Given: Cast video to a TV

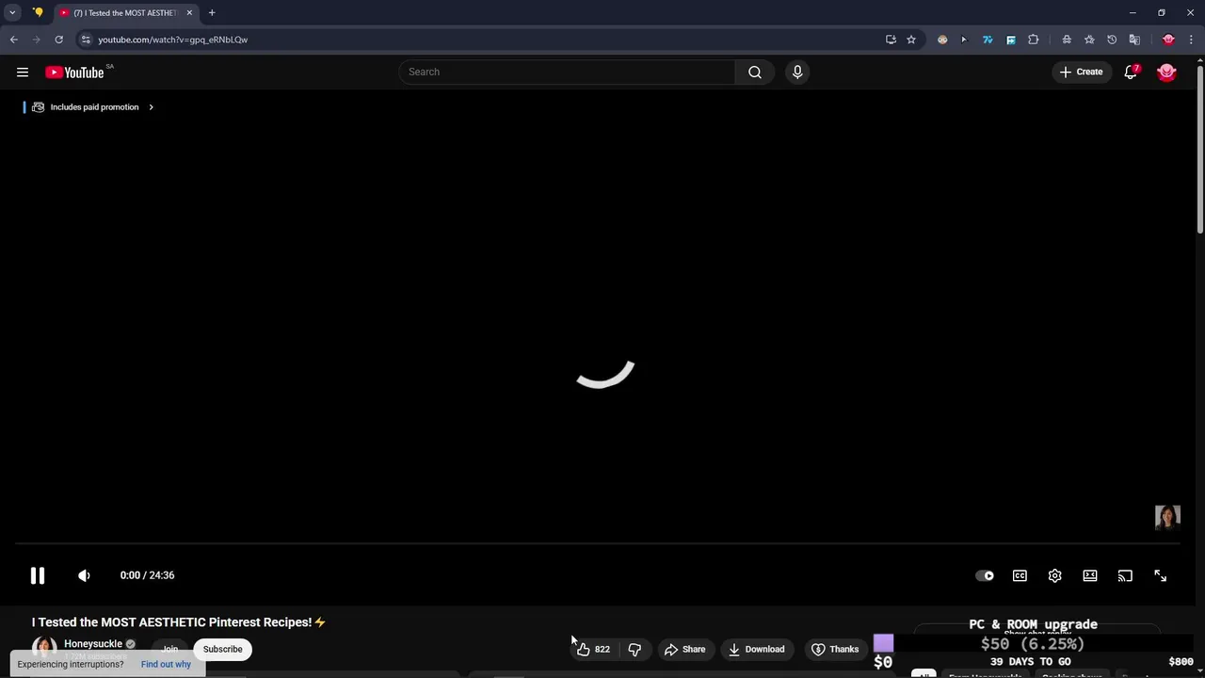Looking at the screenshot, I should (x=1125, y=575).
